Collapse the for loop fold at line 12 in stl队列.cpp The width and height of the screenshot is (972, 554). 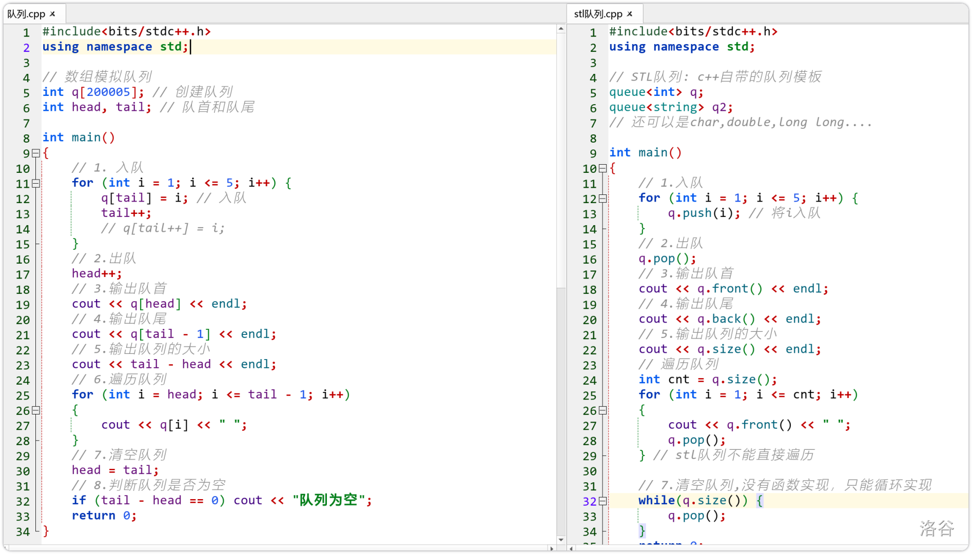602,199
